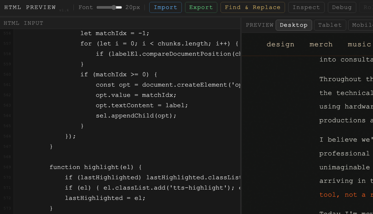The width and height of the screenshot is (373, 214).
Task: Click the Import button
Action: [x=165, y=7]
